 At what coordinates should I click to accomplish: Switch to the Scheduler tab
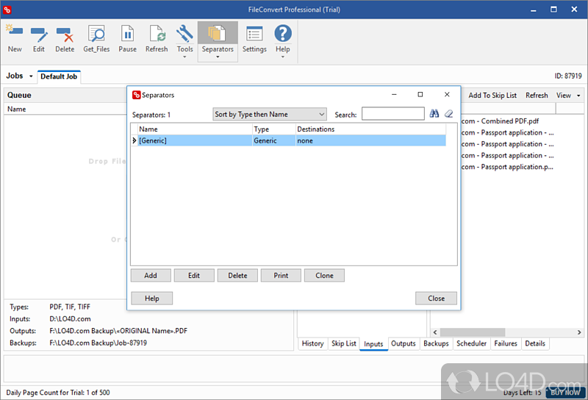(471, 343)
